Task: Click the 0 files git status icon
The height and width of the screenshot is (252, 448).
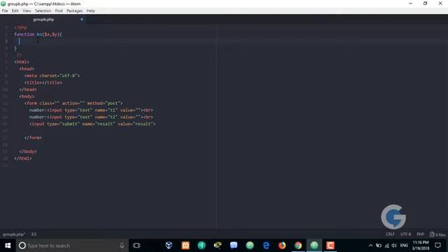Action: click(x=437, y=234)
